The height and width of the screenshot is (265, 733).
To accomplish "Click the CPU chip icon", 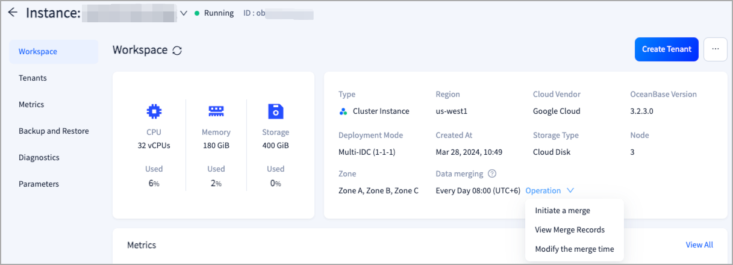I will tap(154, 111).
